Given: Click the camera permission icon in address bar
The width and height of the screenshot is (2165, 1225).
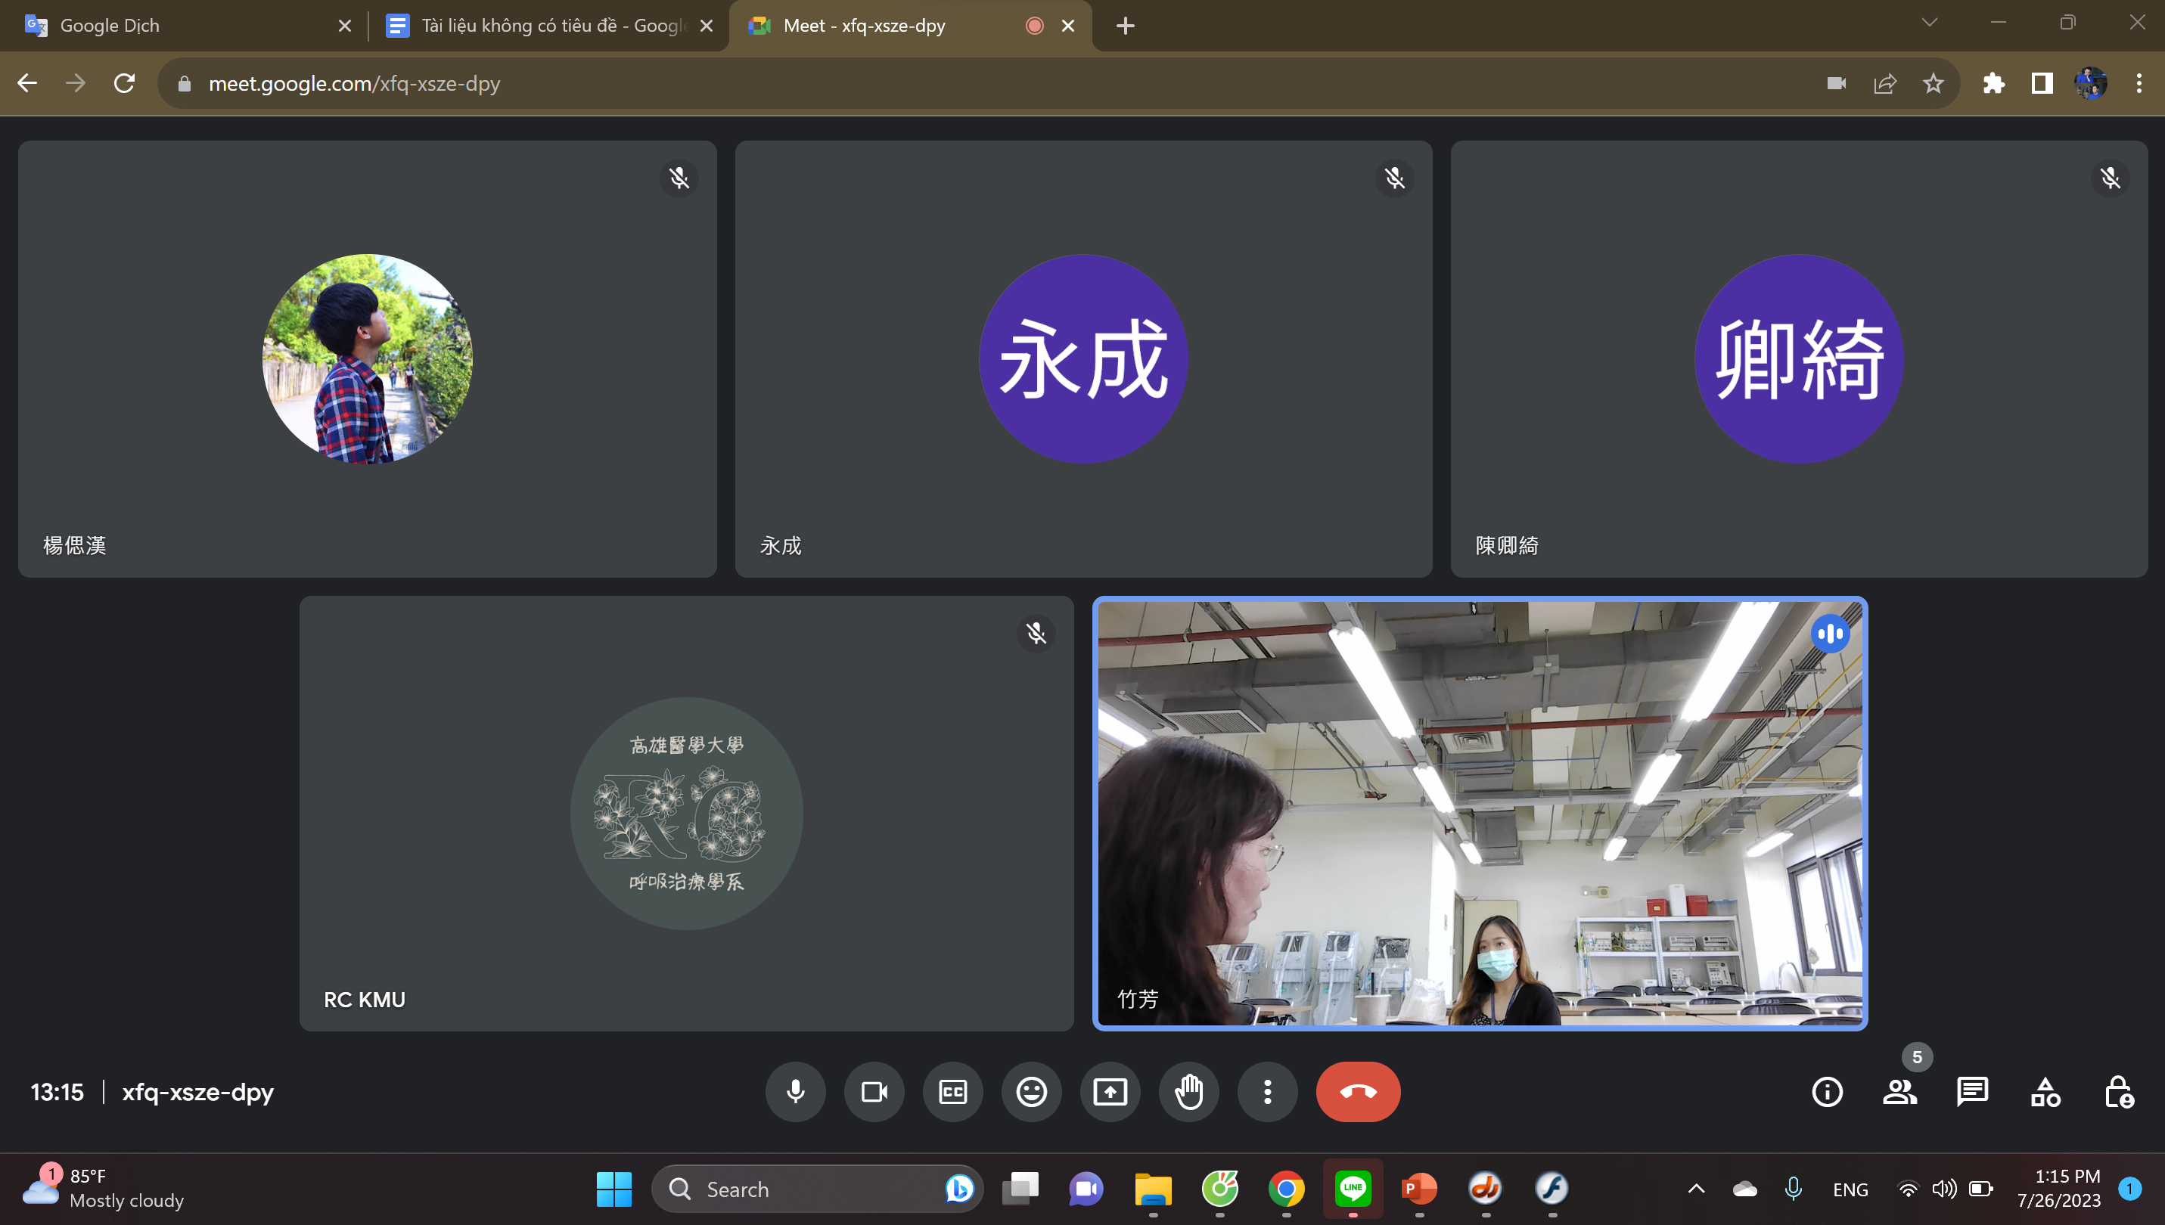Looking at the screenshot, I should pos(1837,83).
